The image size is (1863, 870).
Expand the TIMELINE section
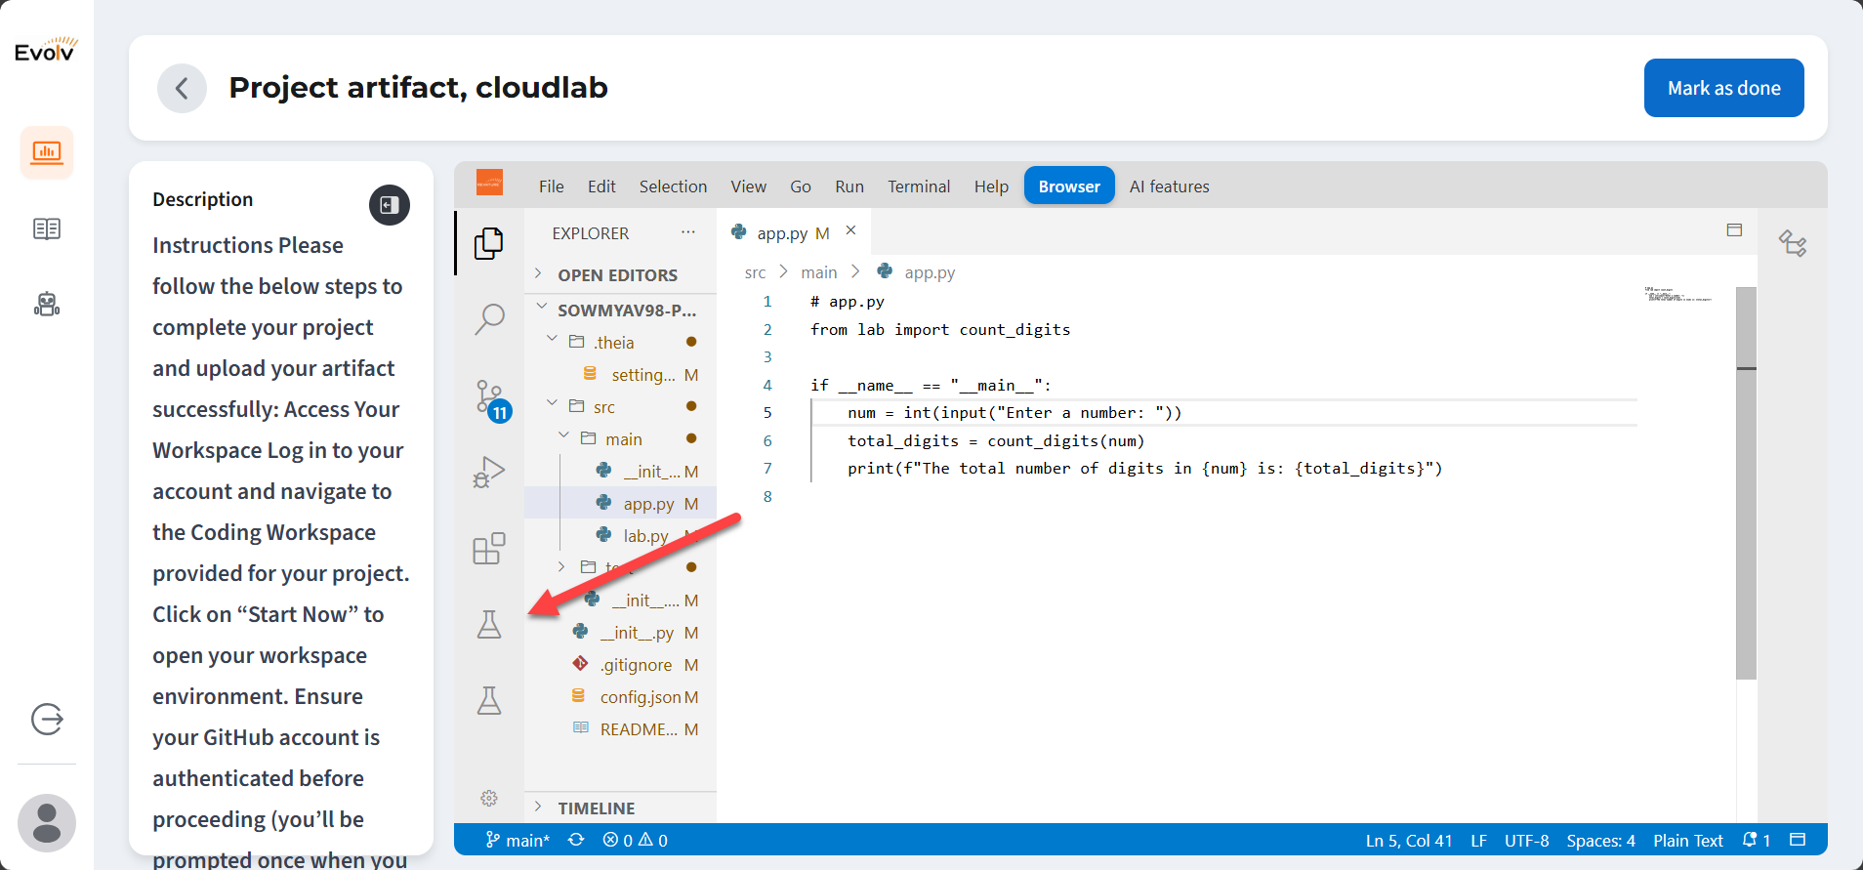pos(596,808)
